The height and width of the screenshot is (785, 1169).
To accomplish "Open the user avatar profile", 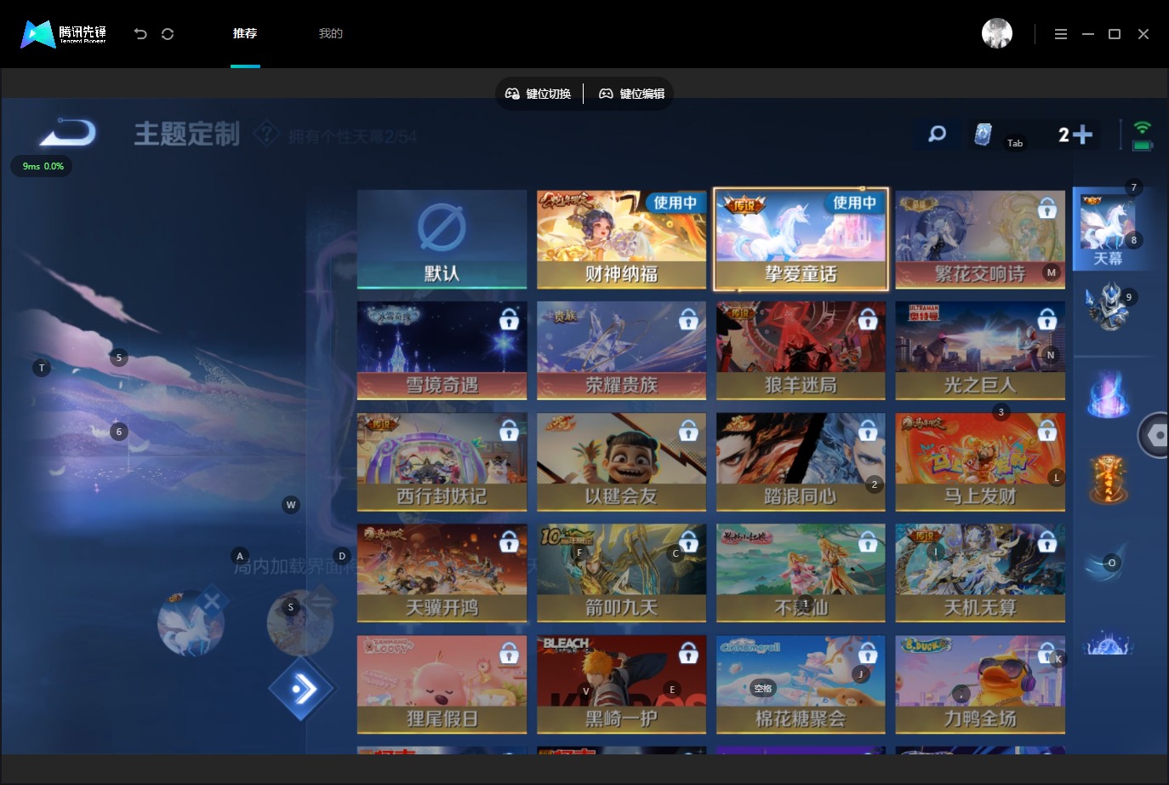I will [997, 33].
